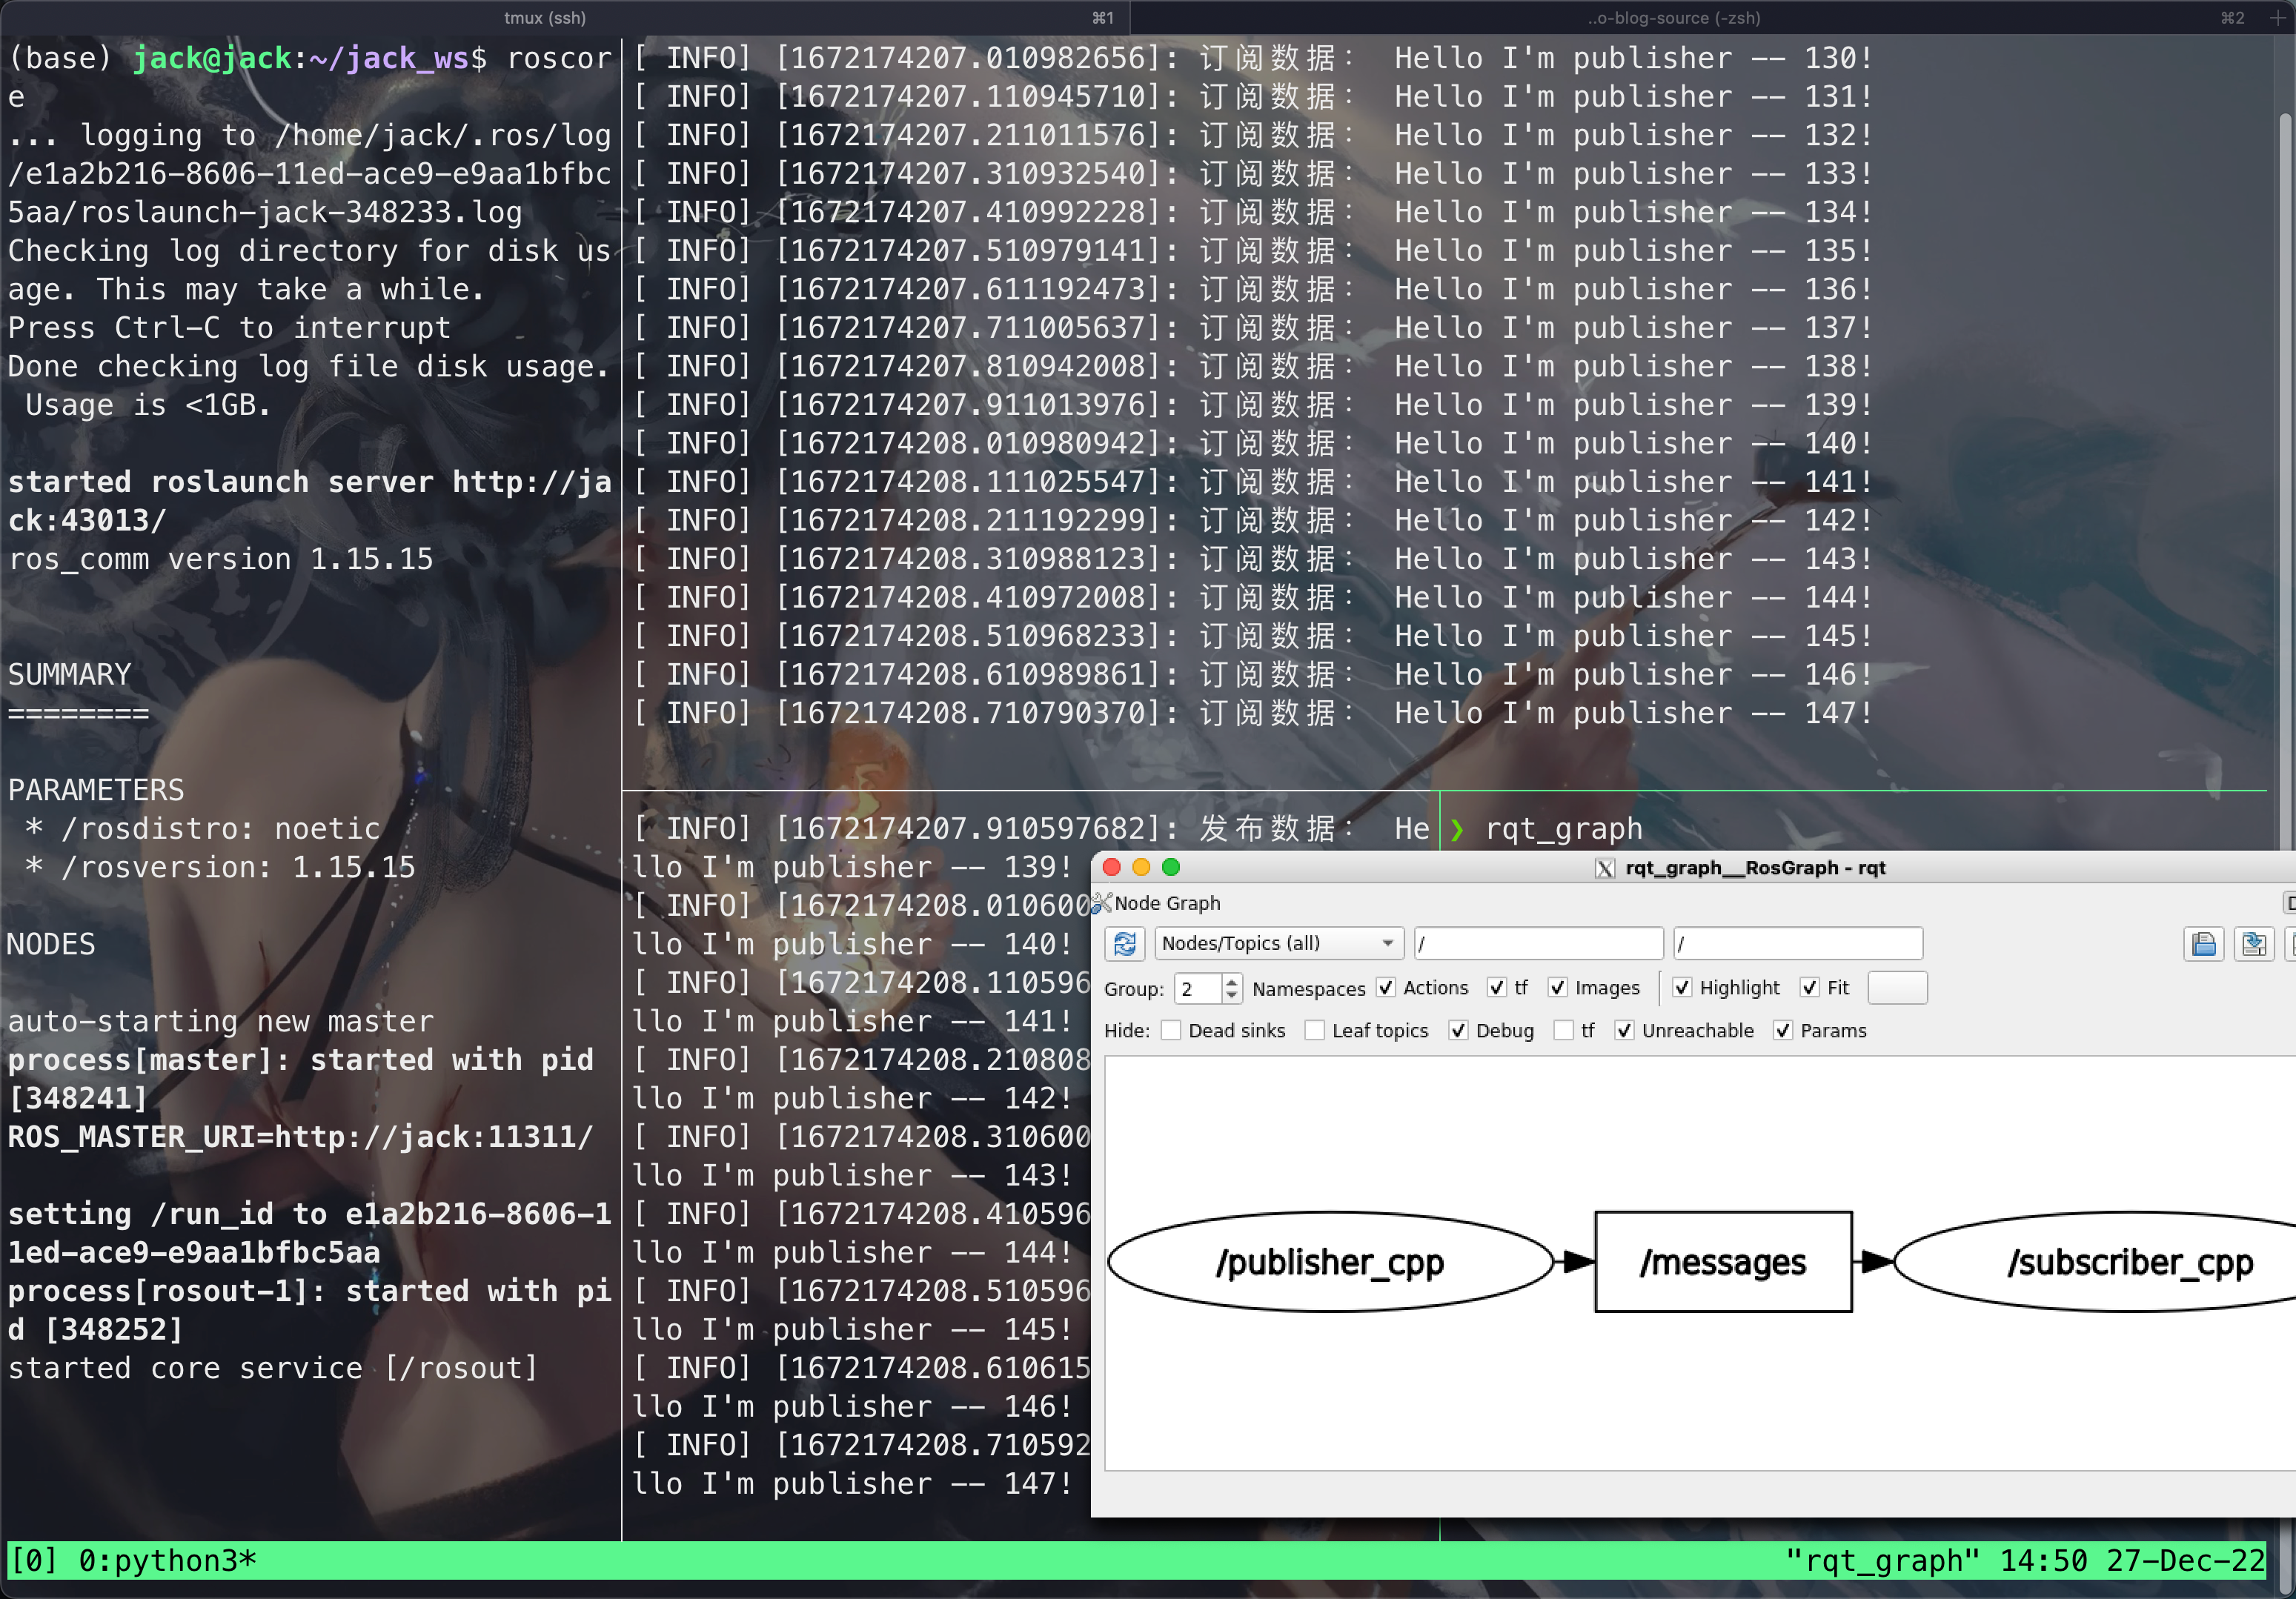2296x1599 pixels.
Task: Enable the Params checkbox
Action: 1783,1031
